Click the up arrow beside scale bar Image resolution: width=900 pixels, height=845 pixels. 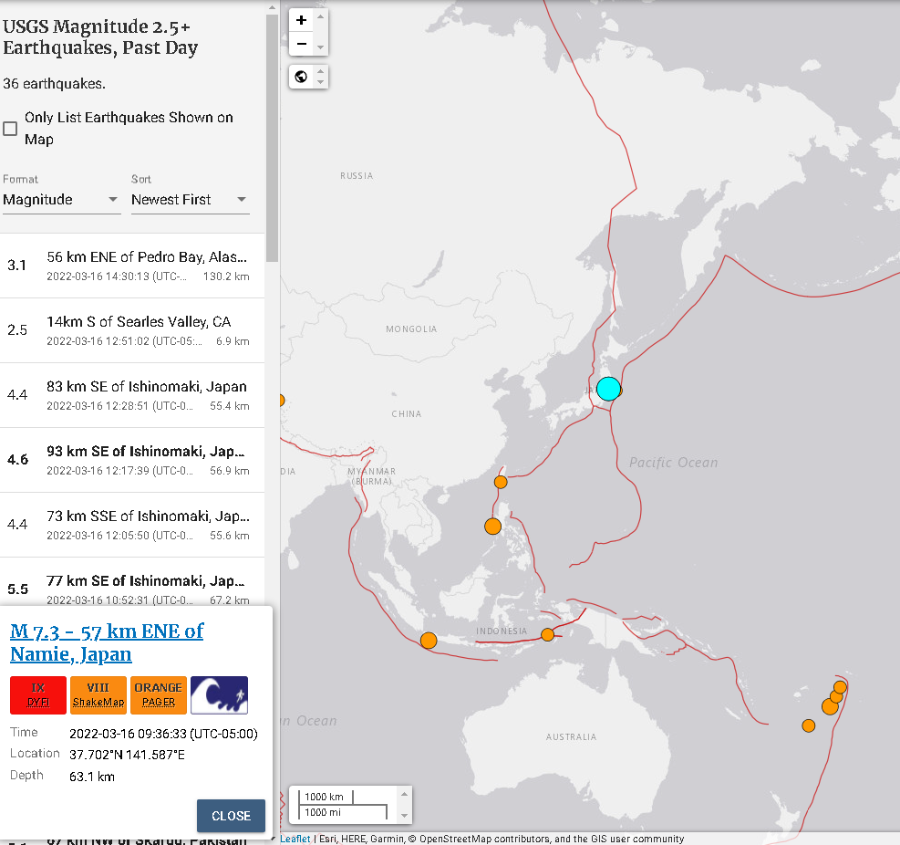pyautogui.click(x=405, y=794)
